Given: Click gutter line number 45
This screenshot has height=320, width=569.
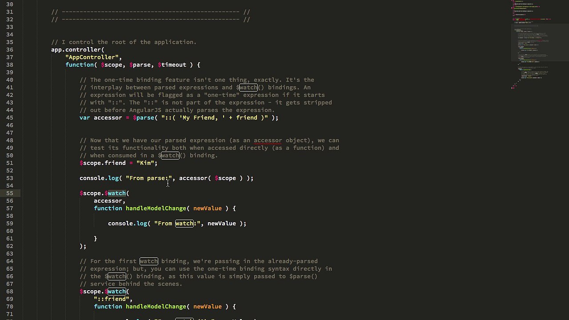Looking at the screenshot, I should pos(9,118).
